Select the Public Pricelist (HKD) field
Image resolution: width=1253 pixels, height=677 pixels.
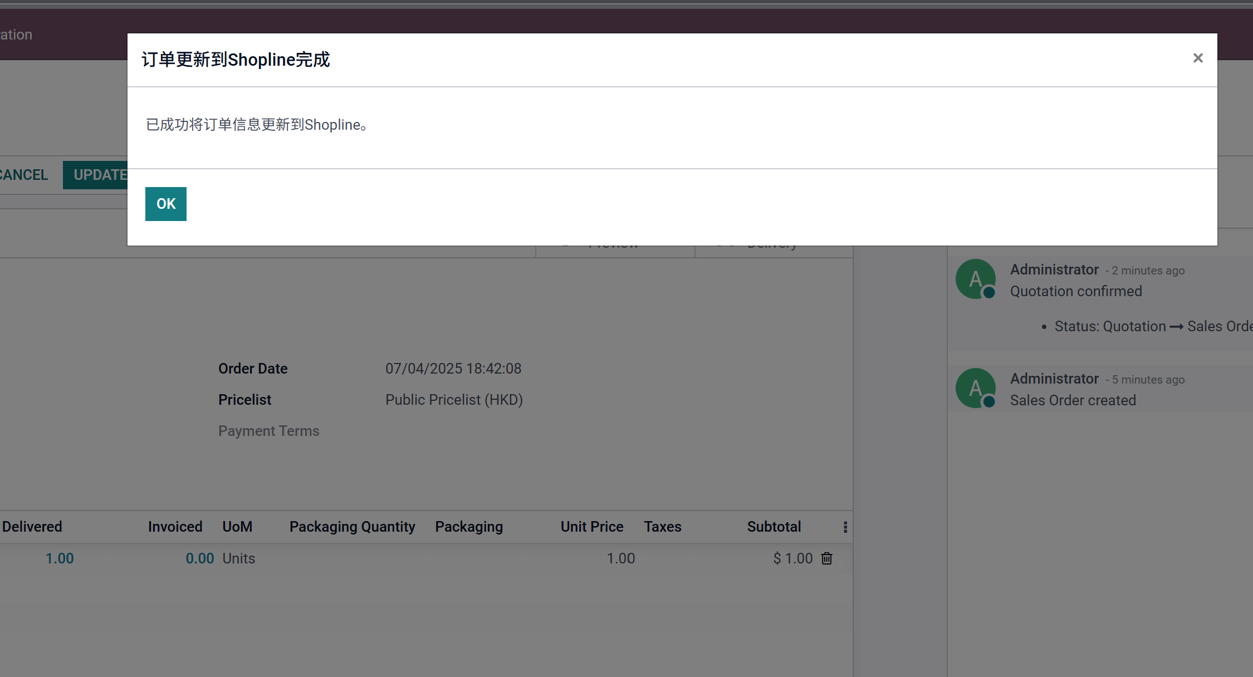(x=454, y=400)
